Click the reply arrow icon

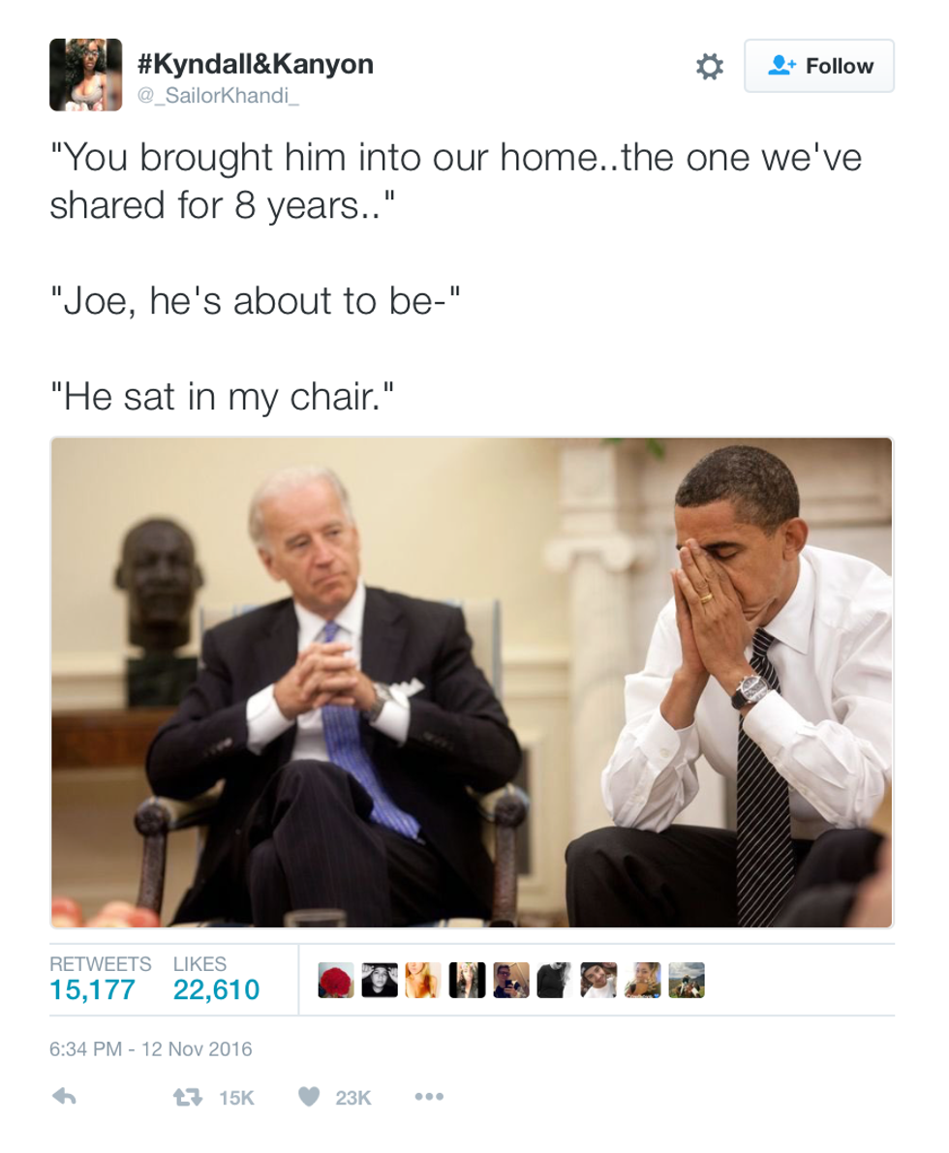click(64, 1097)
